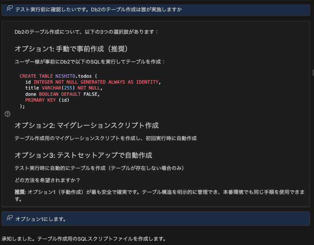Viewport: 314px width, 245px height.
Task: Click the user icon beside オプション1にします message
Action: pos(9,218)
